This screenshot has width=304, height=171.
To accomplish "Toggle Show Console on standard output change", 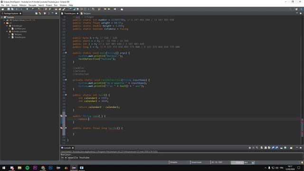I will tap(273, 148).
